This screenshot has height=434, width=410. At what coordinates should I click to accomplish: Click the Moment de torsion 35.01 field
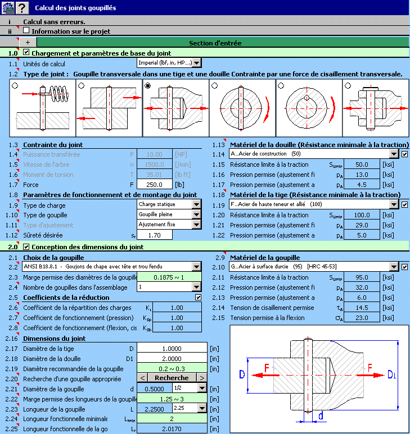(x=155, y=175)
